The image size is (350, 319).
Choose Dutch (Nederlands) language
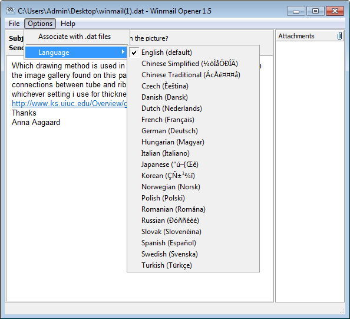pos(193,108)
